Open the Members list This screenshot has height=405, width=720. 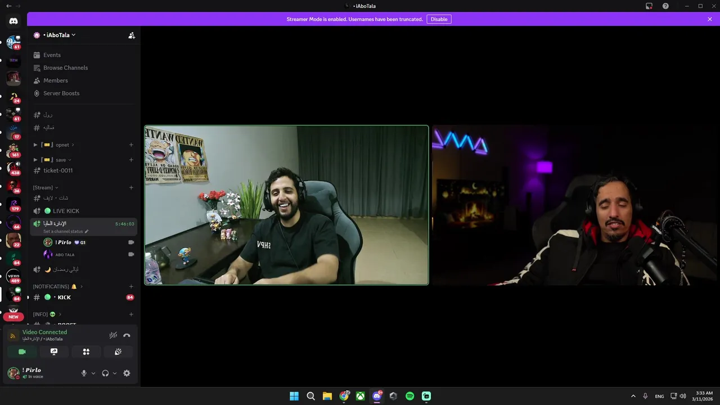pos(83,80)
